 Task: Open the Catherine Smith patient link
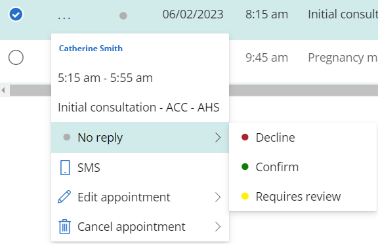click(91, 49)
